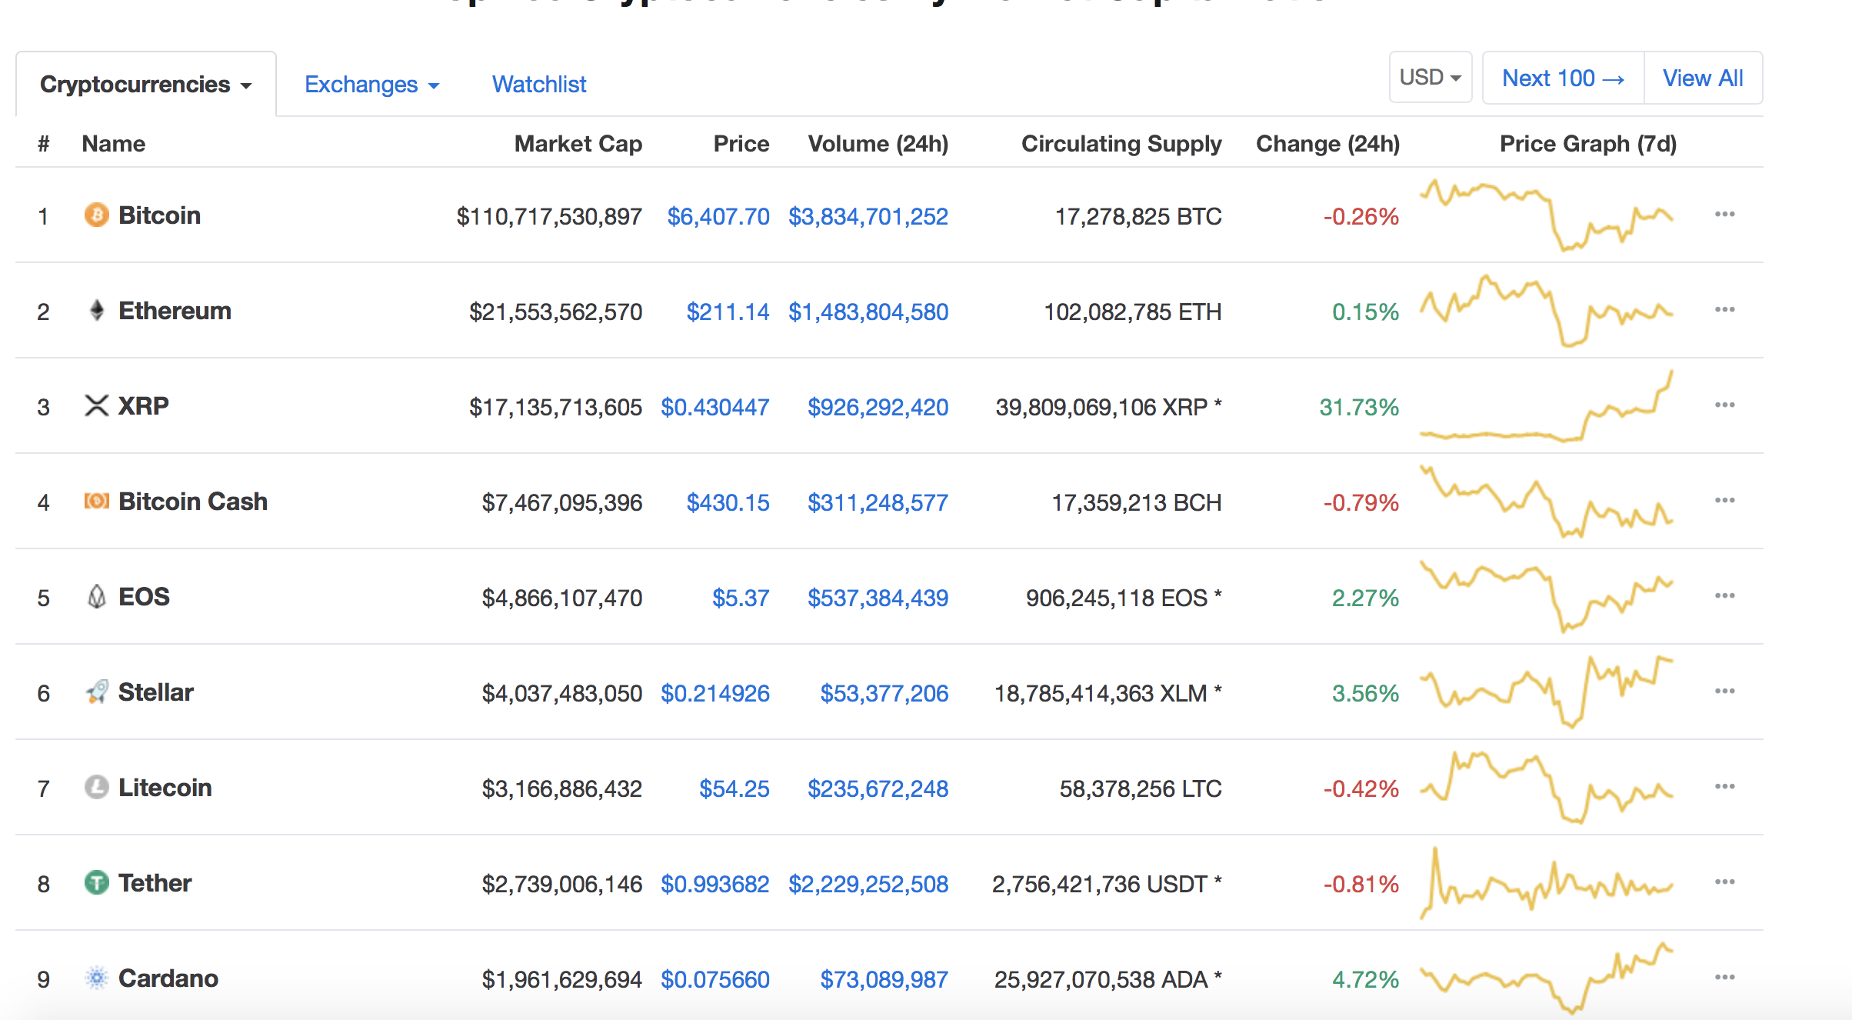The width and height of the screenshot is (1852, 1020).
Task: Click Bitcoin price $6,407.70
Action: (x=718, y=216)
